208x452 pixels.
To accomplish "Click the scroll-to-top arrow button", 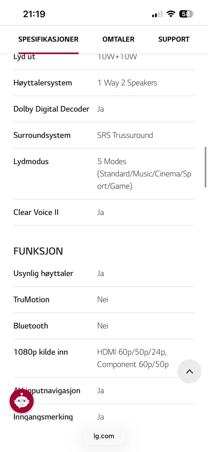I will [189, 371].
